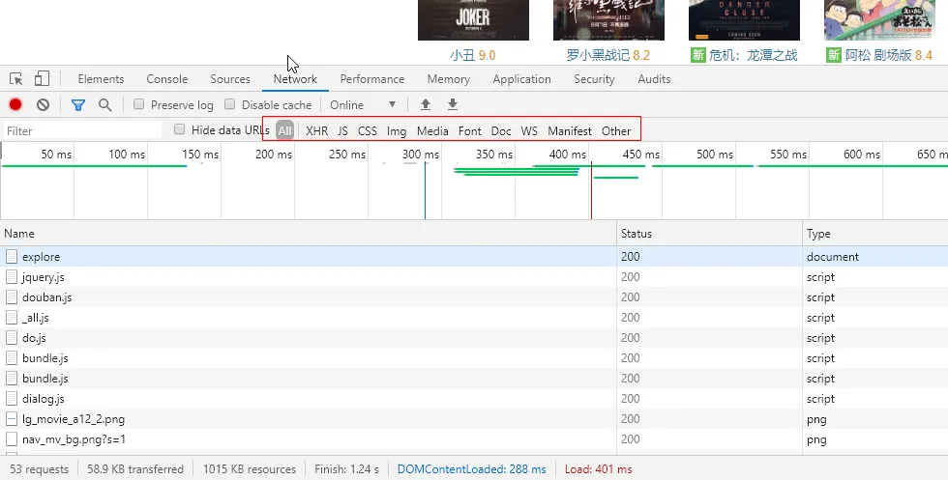948x480 pixels.
Task: Toggle the device toolbar icon
Action: pos(42,79)
